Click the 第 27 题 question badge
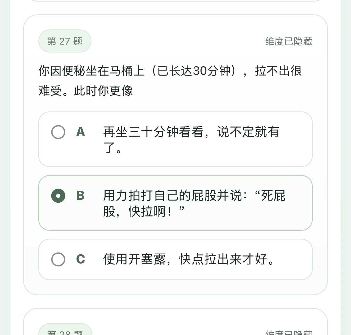Viewport: 351px width, 335px height. 65,41
